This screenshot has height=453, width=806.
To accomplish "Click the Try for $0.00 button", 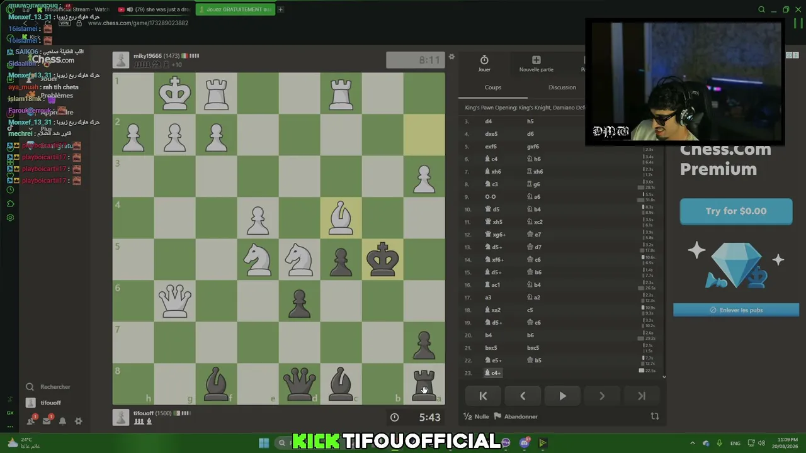I will click(736, 211).
